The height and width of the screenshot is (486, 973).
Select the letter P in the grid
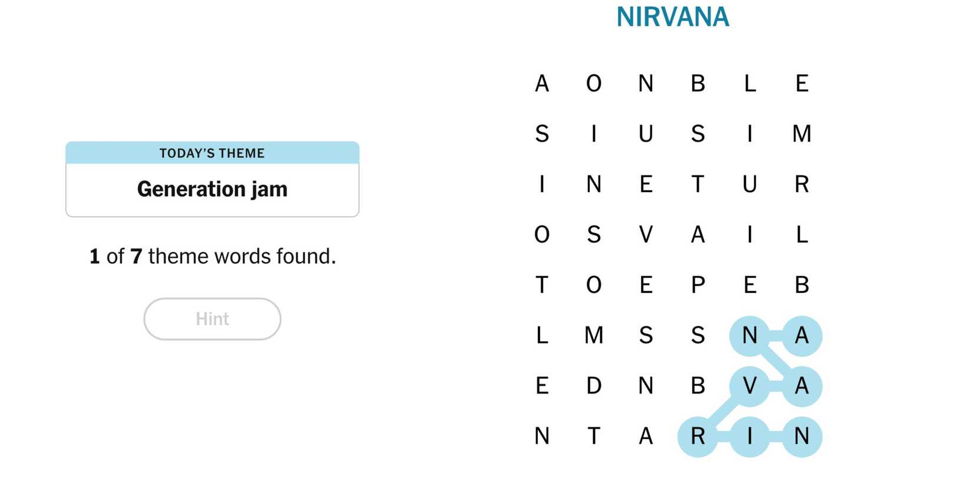[x=698, y=285]
